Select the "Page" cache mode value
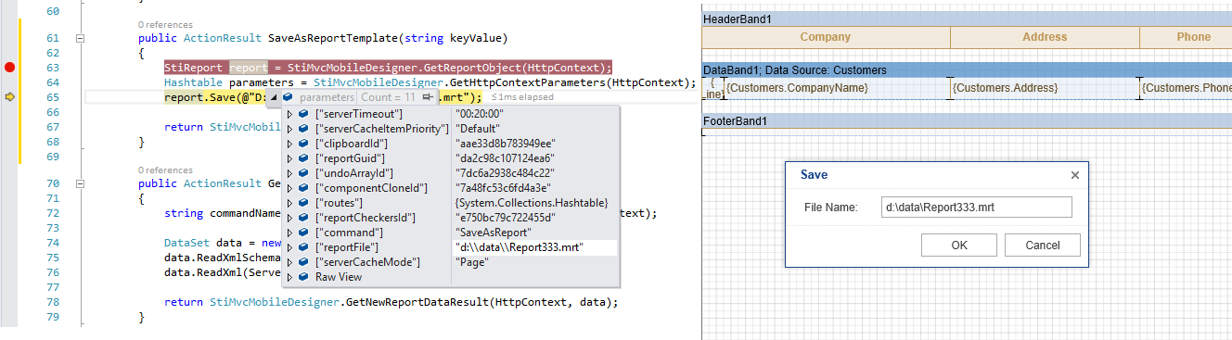Viewport: 1232px width, 340px height. tap(471, 262)
